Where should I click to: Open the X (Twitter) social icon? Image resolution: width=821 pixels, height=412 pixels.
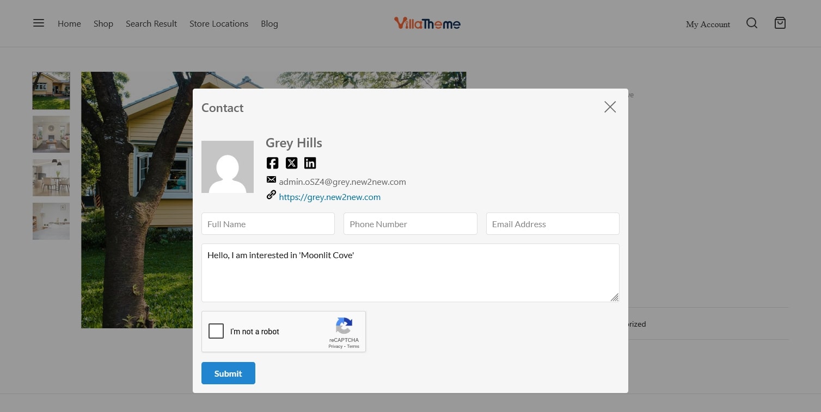[x=291, y=163]
